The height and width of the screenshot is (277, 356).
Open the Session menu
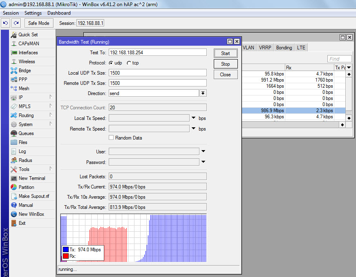click(11, 13)
